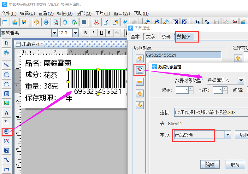Pick the ellipse drawing tool
Screen dimensions: 248x174
6,84
